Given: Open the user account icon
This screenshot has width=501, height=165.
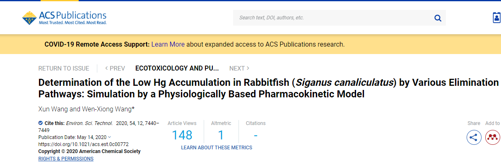Looking at the screenshot, I should pos(496,18).
